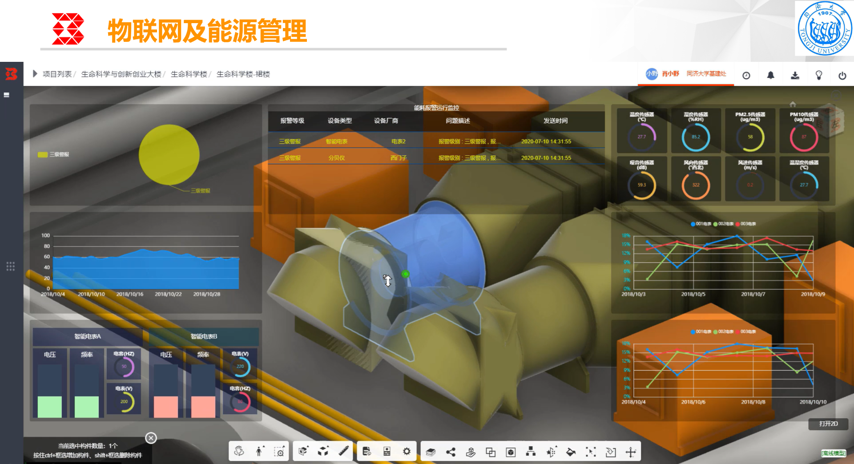Open the layers stack tool
Screen dimensions: 854x464
coord(430,452)
